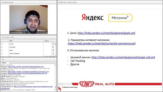Click the user icon in Игорь's row
163x92 pixels.
pyautogui.click(x=53, y=44)
